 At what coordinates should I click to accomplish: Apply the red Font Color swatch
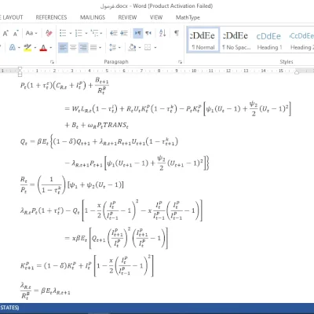pyautogui.click(x=43, y=48)
